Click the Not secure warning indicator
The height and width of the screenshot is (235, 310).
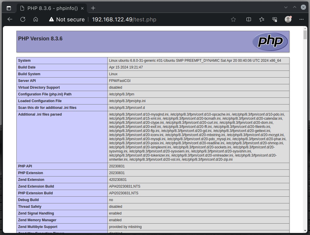pos(67,19)
